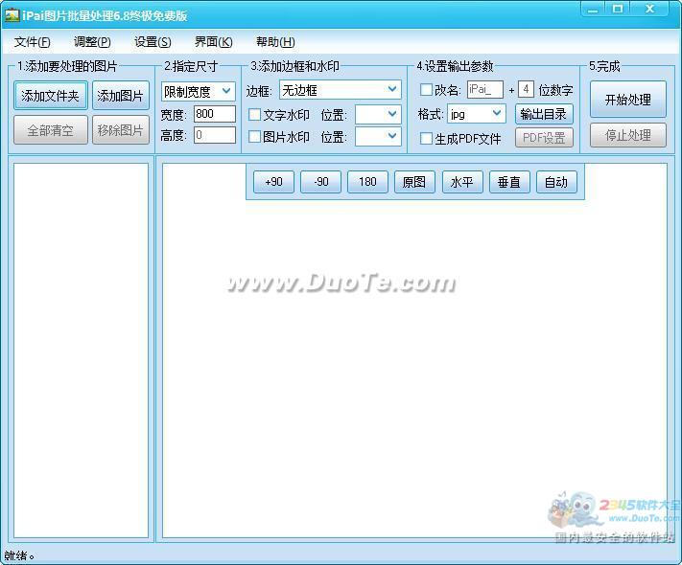This screenshot has width=682, height=565.
Task: Open the 图片水印 位置 dropdown
Action: click(378, 136)
